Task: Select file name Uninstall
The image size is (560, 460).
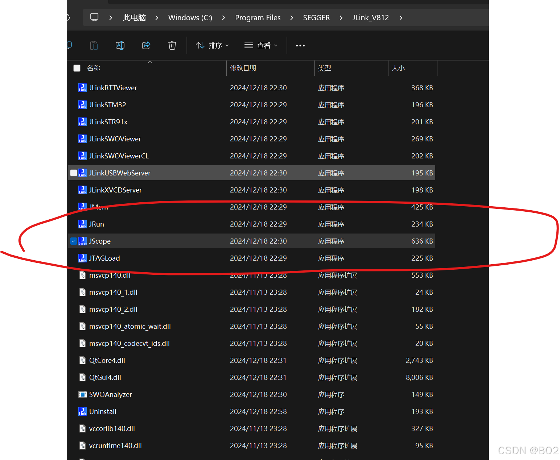Action: pyautogui.click(x=103, y=411)
